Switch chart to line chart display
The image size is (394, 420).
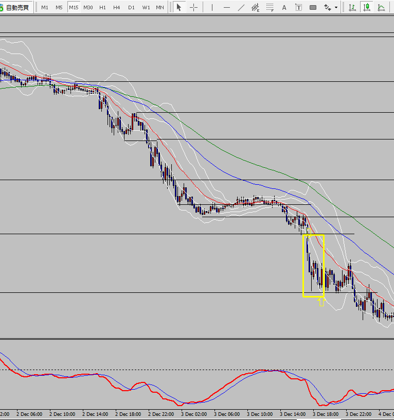[381, 7]
